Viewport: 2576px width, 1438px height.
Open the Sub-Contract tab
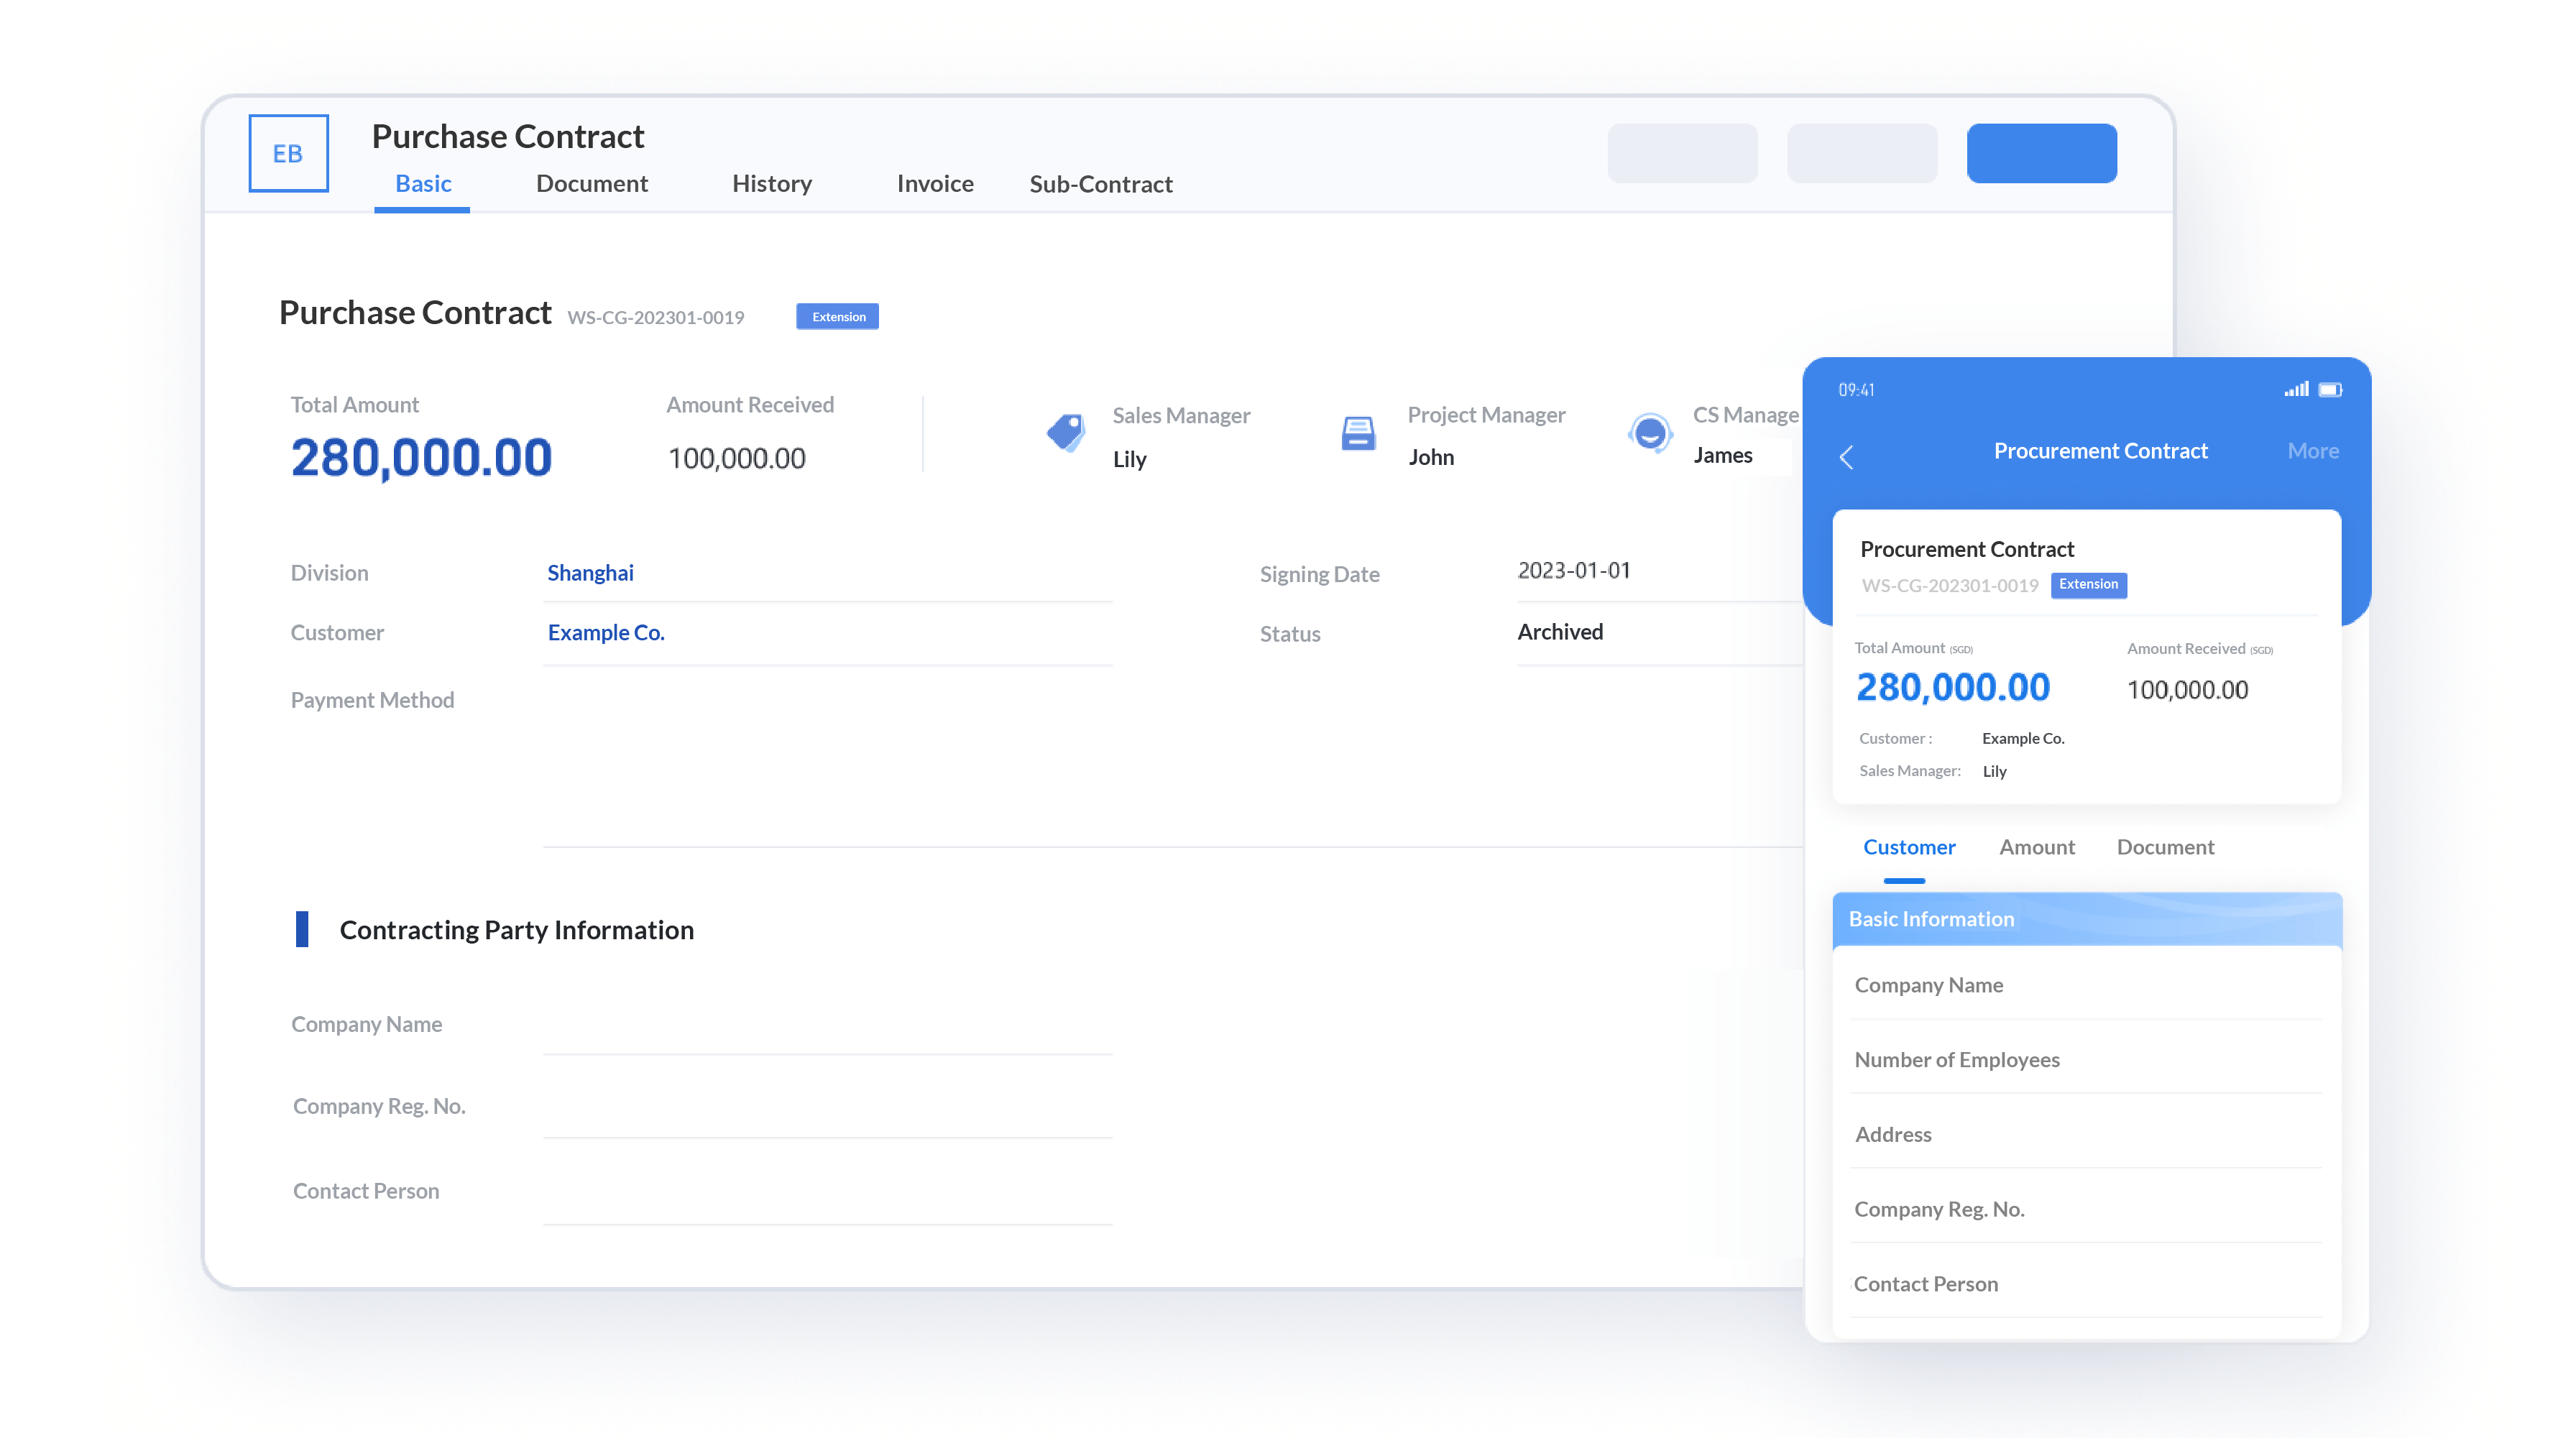pyautogui.click(x=1100, y=184)
